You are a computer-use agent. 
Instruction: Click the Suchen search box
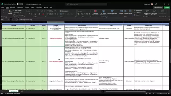pyautogui.click(x=86, y=4)
